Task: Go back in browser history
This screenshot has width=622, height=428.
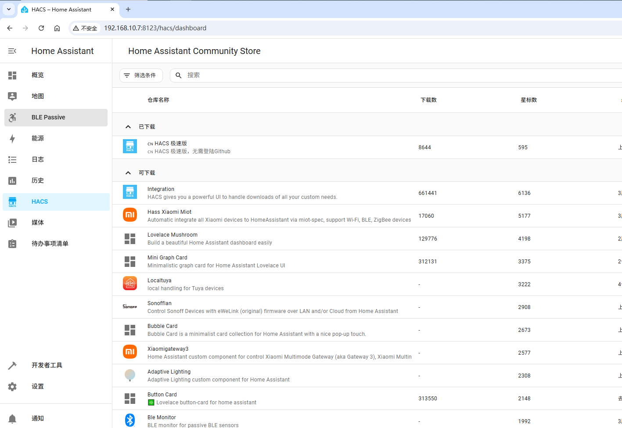Action: coord(10,28)
